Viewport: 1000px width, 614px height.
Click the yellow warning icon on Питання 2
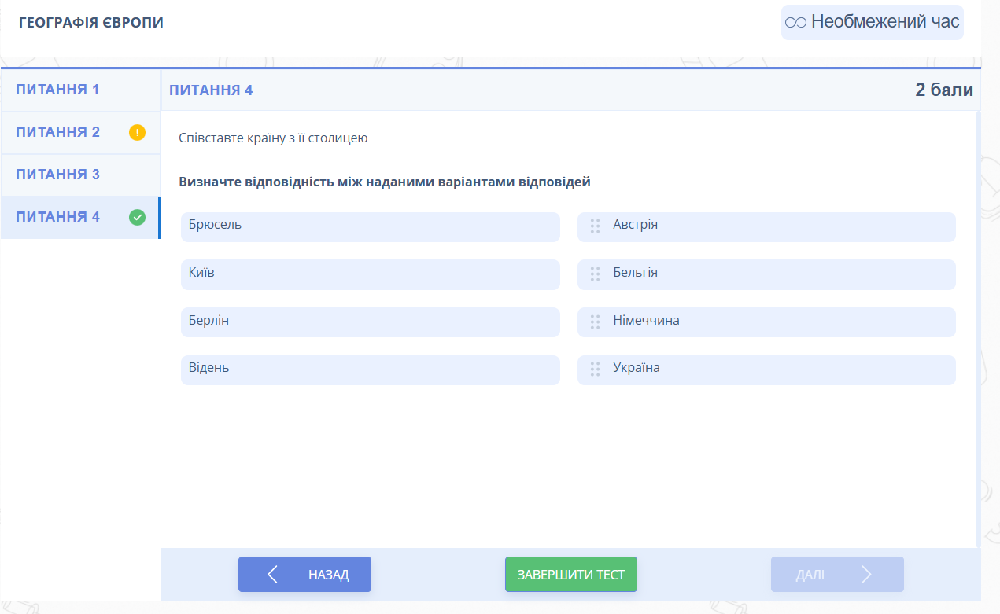137,132
